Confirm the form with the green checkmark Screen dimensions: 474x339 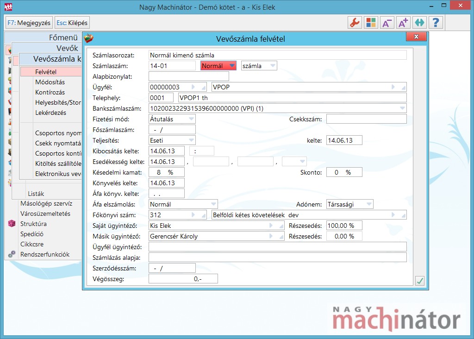tap(420, 281)
